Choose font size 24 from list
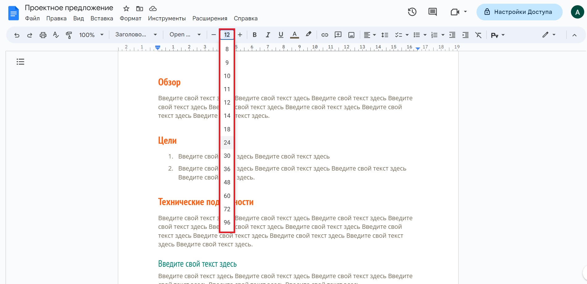Screen dimensions: 587x284 [227, 142]
